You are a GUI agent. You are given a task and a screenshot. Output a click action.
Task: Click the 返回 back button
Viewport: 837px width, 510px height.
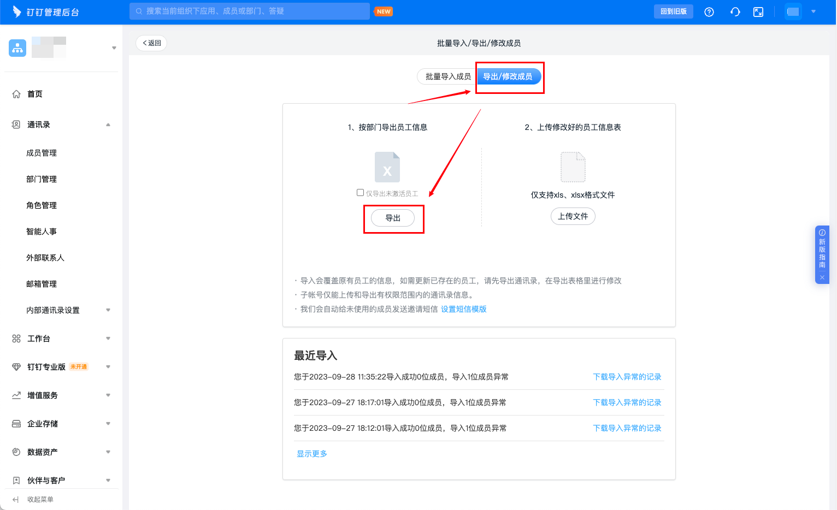tap(151, 43)
